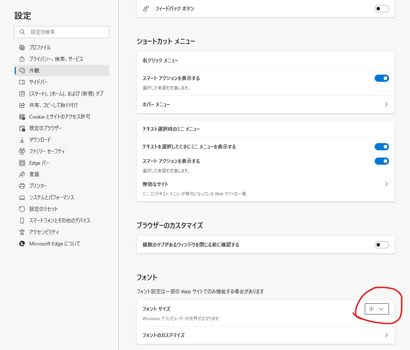Disable mini menu スマート アクションを表示する switch

click(x=382, y=161)
